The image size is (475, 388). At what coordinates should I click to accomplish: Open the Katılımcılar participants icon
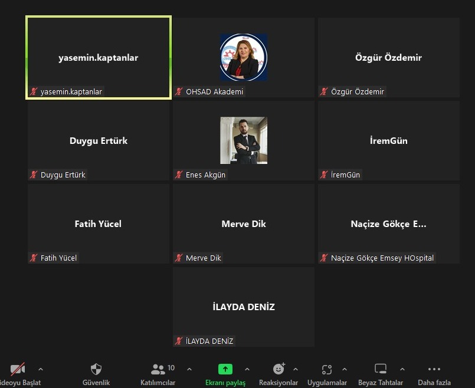point(158,369)
